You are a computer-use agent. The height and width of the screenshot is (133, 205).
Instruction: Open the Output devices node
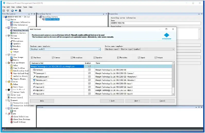16,52
